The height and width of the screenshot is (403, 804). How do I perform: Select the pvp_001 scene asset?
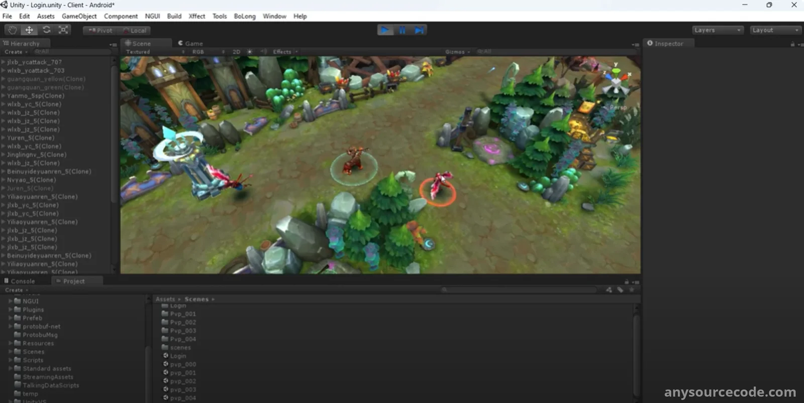(x=183, y=373)
